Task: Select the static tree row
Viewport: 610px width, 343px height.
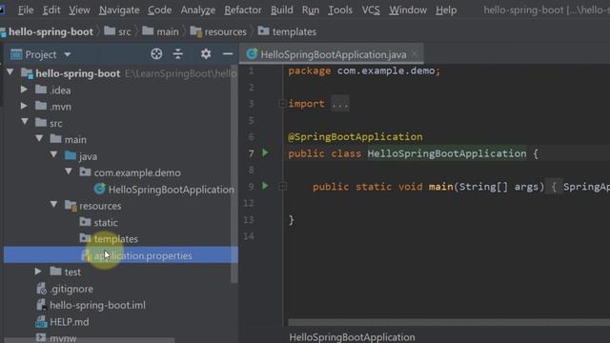Action: click(121, 222)
